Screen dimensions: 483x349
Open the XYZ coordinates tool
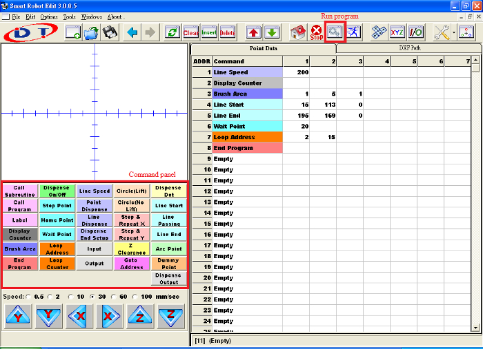coord(397,32)
